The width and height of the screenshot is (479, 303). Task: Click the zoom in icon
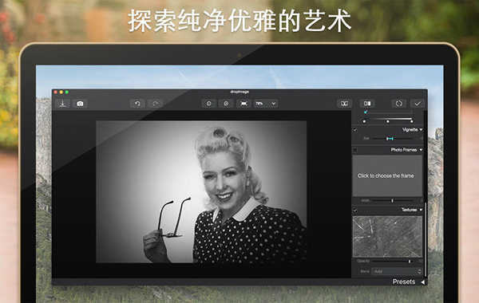click(226, 104)
